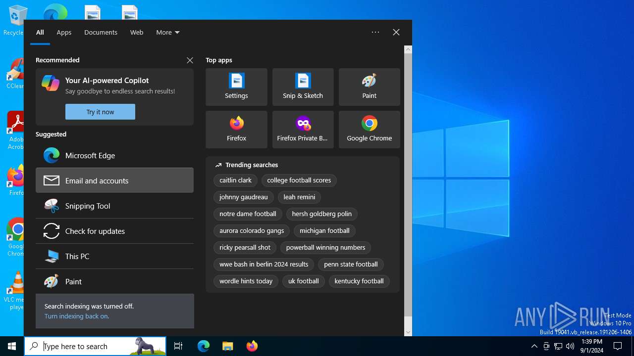Open Firefox from taskbar
This screenshot has width=634, height=356.
point(252,346)
